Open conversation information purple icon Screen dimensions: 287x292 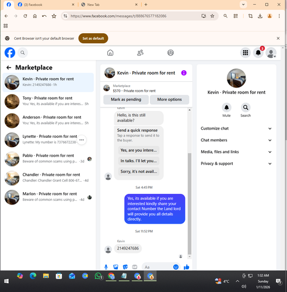tap(184, 73)
